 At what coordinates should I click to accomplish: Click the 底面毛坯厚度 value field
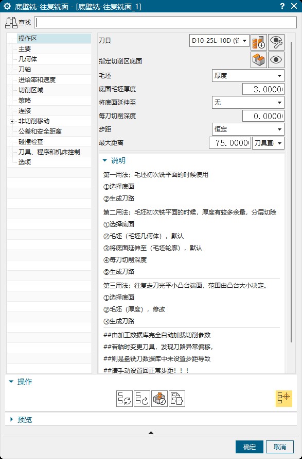point(263,89)
